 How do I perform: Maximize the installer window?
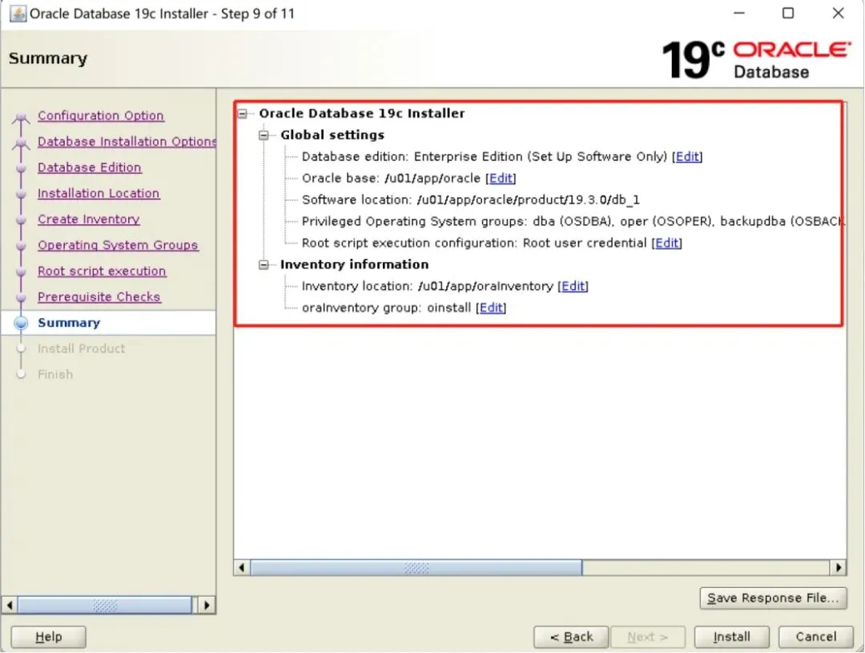(x=788, y=14)
